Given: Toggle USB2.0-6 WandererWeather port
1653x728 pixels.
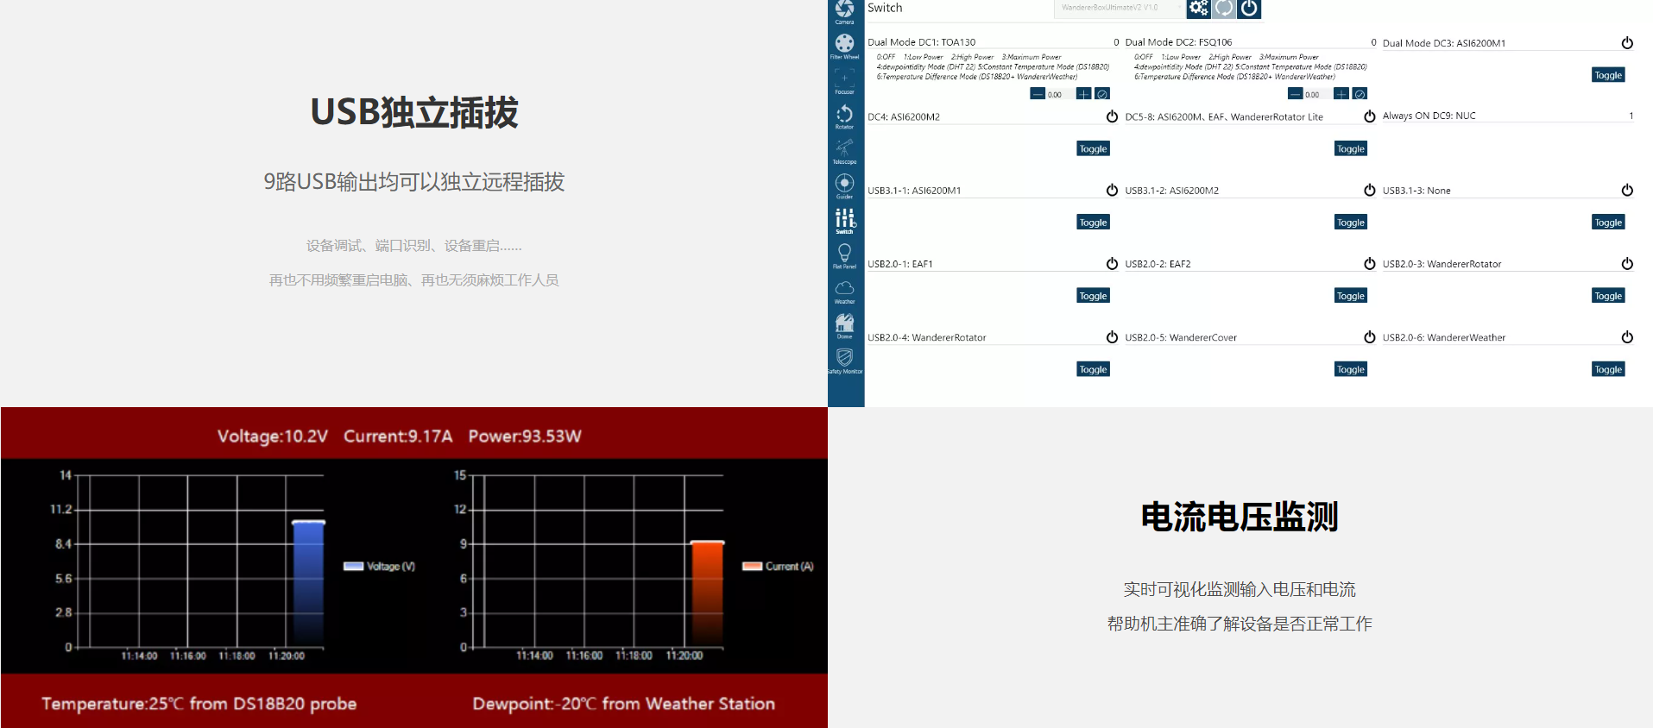Looking at the screenshot, I should point(1608,369).
